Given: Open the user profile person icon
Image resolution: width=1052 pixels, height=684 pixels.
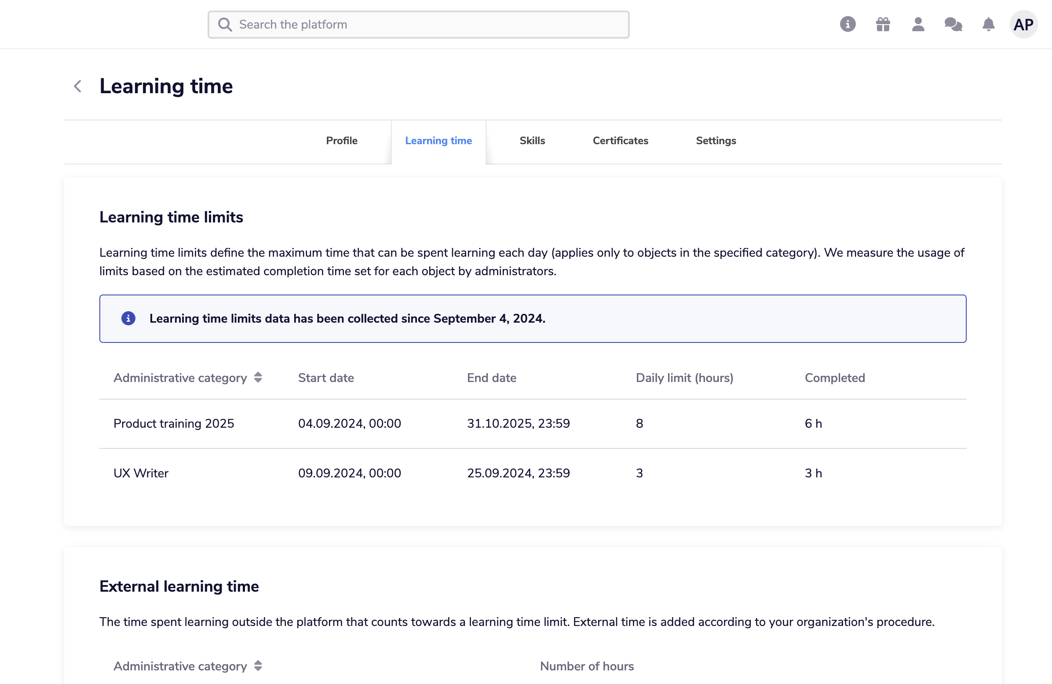Looking at the screenshot, I should click(x=918, y=24).
